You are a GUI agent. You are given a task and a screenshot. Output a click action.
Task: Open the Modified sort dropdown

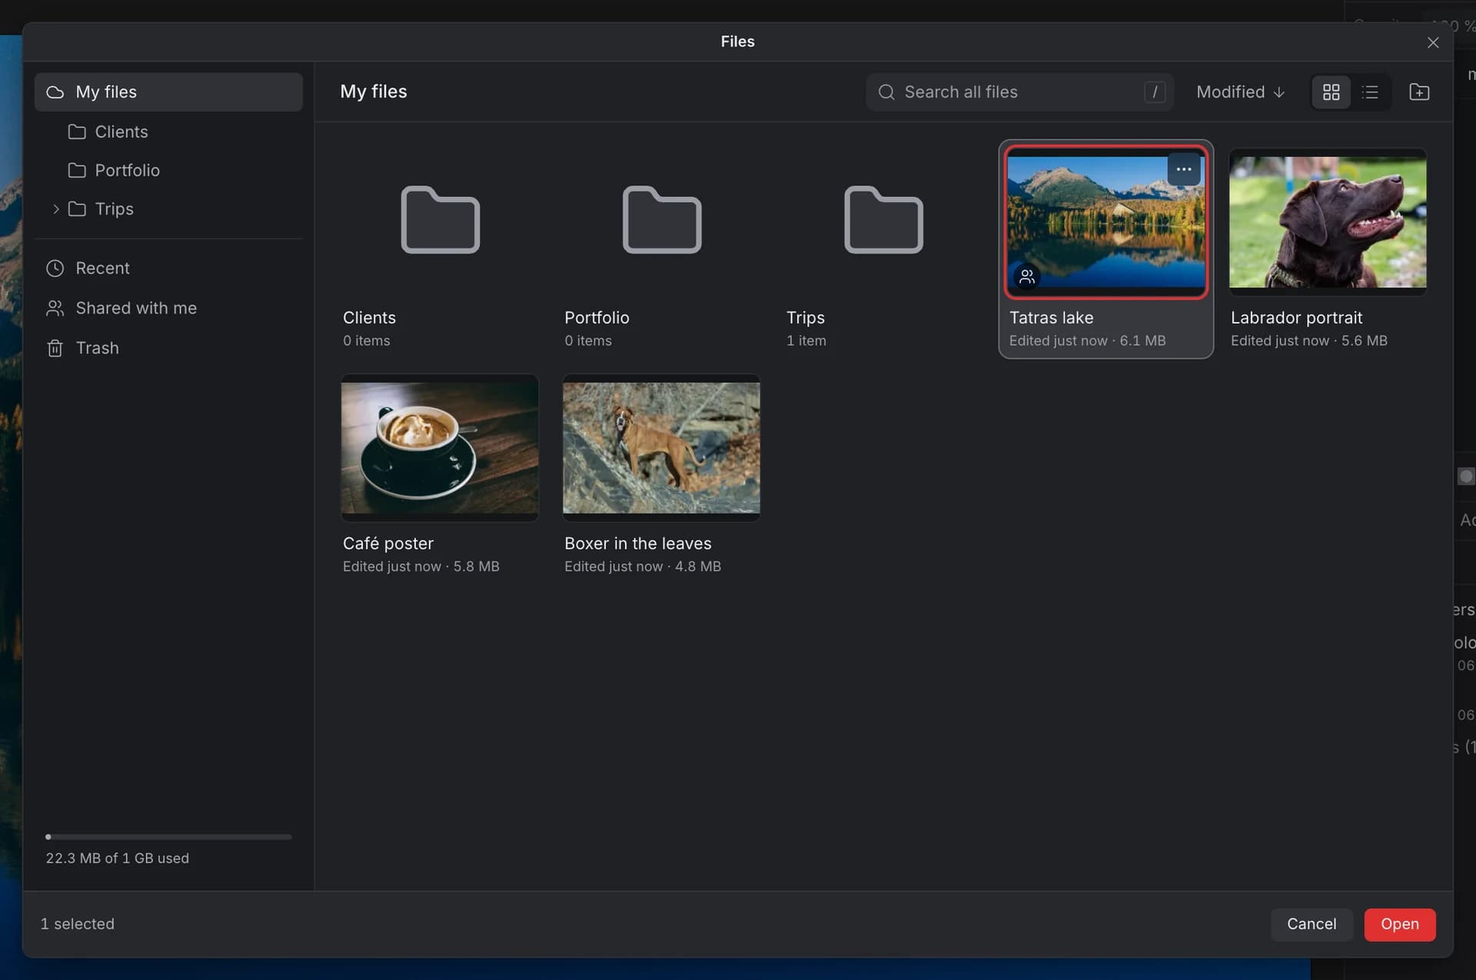(x=1240, y=92)
